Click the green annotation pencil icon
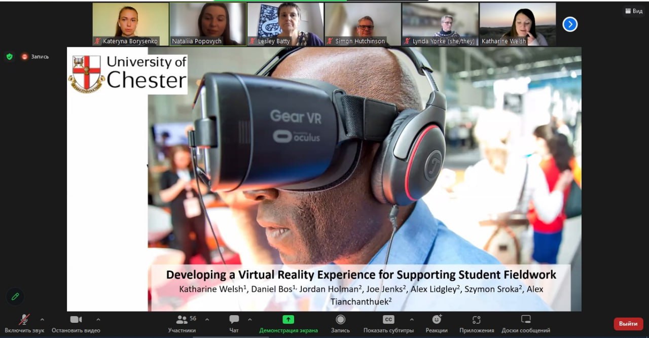649x338 pixels. (15, 296)
